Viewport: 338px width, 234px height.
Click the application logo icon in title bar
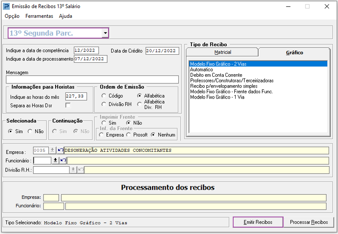(x=6, y=6)
